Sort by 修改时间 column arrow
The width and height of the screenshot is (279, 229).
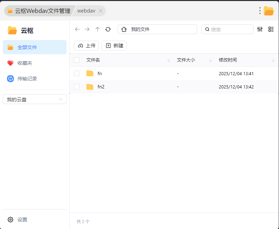point(273,60)
